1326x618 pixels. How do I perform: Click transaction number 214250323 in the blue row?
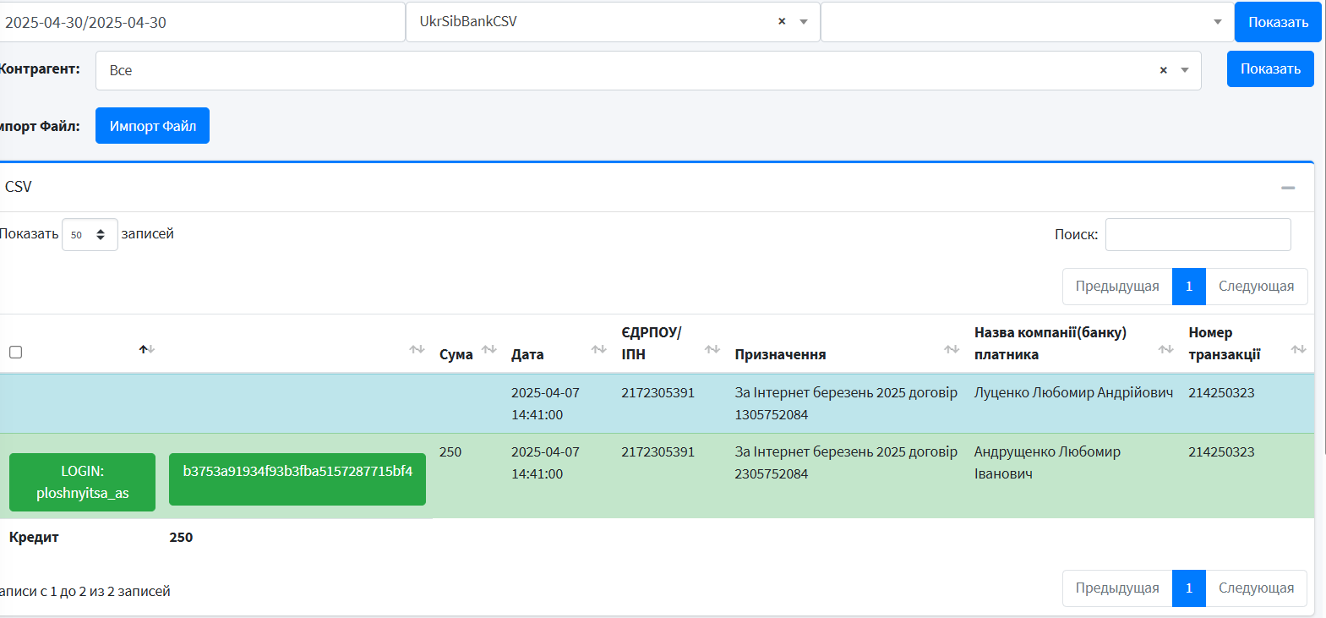[1221, 392]
